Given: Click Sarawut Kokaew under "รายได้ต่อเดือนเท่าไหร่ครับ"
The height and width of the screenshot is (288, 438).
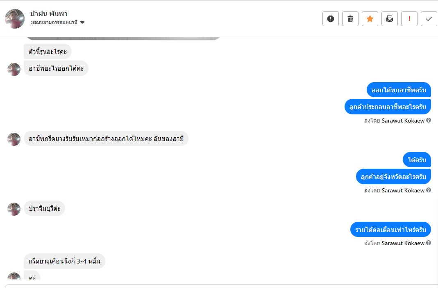Looking at the screenshot, I should (x=403, y=243).
